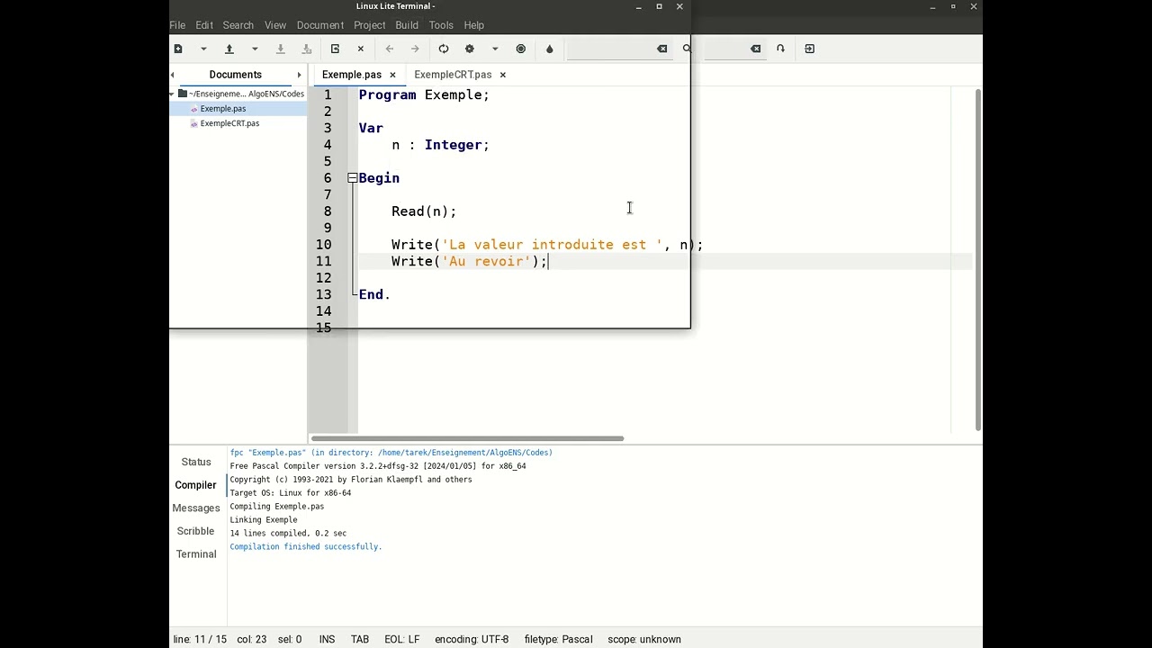Open the new-file template dropdown arrow
Screen dimensions: 1152x648
203,49
